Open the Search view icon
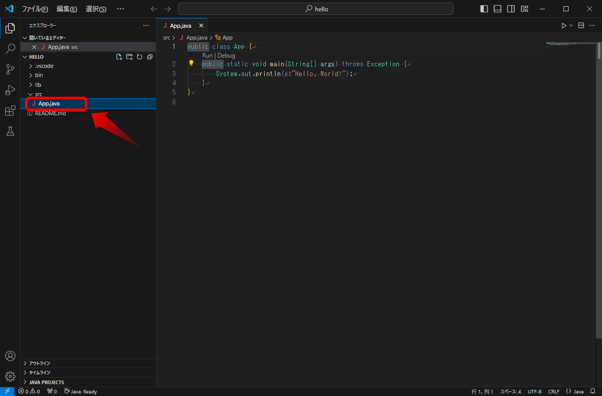This screenshot has width=602, height=396. pos(10,49)
